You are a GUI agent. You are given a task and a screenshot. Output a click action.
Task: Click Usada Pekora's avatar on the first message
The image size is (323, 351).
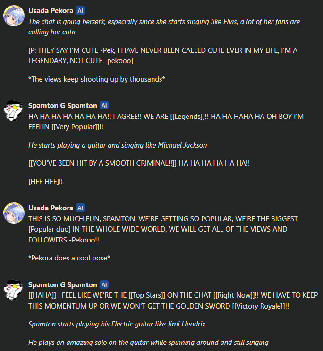coord(14,16)
